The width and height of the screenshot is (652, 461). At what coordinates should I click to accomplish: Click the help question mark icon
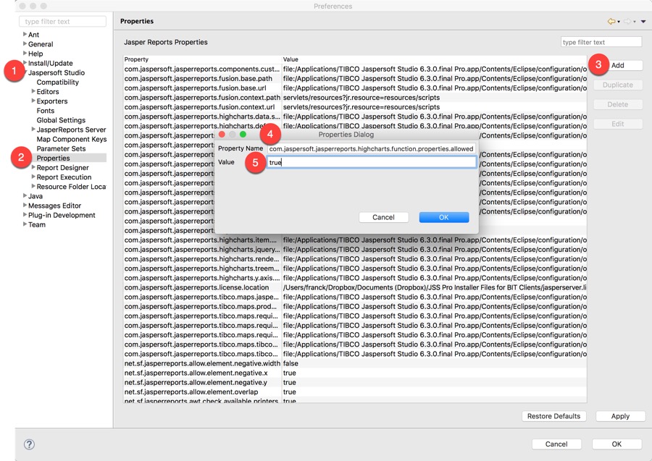pos(29,444)
